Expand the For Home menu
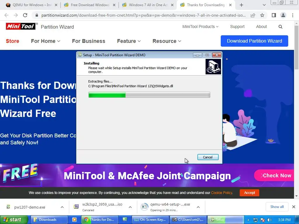The height and width of the screenshot is (224, 299). [46, 41]
